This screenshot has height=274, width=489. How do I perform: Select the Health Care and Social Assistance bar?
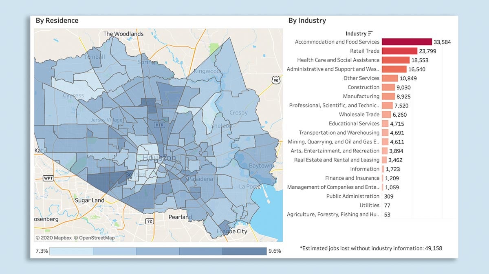pyautogui.click(x=395, y=60)
